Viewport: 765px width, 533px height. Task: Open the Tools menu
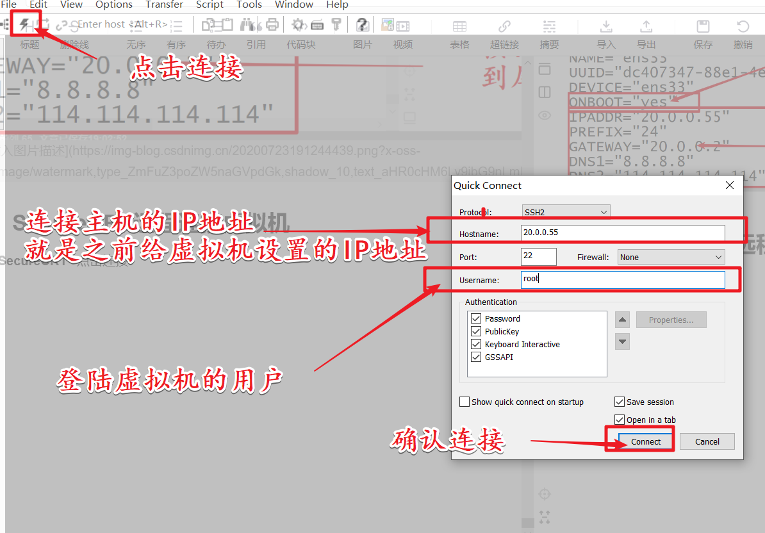click(249, 5)
